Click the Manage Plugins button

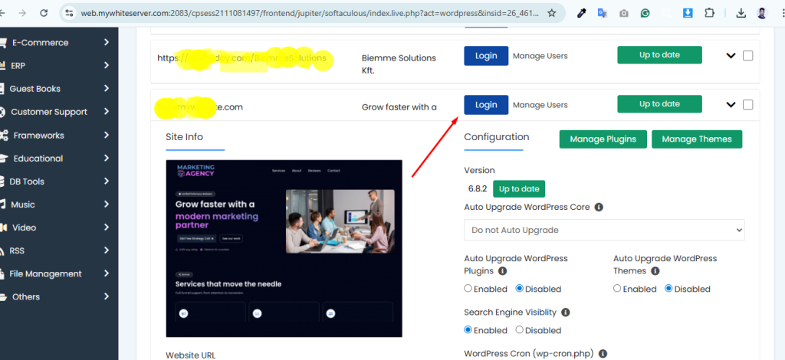603,139
